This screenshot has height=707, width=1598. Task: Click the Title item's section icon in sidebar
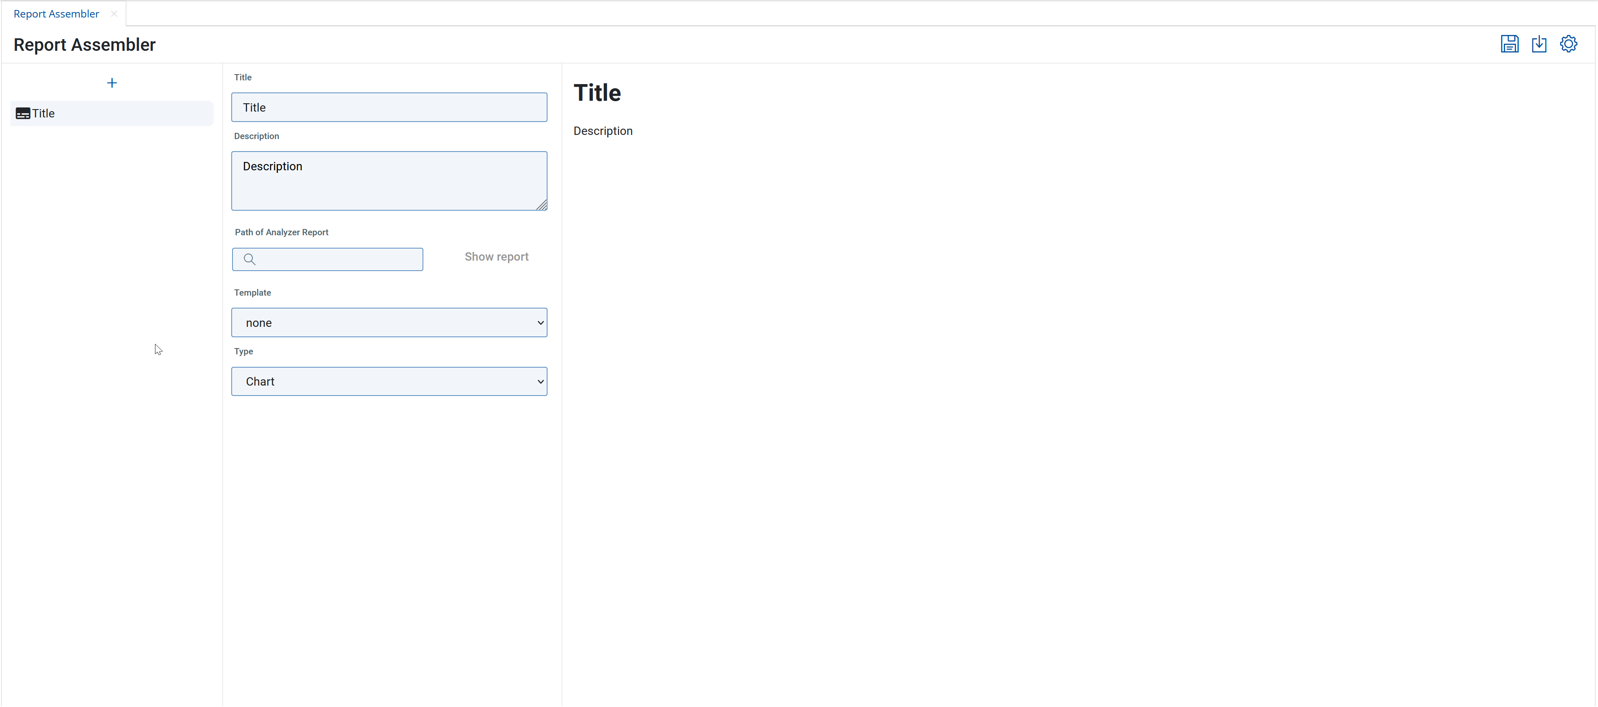[x=23, y=113]
